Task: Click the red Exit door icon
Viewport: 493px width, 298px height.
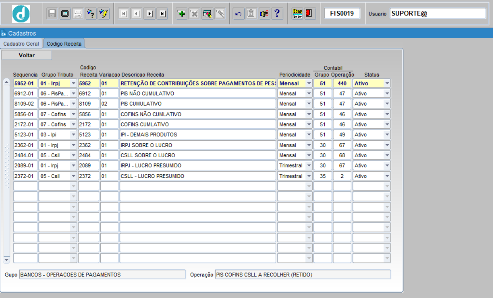Action: tap(309, 14)
